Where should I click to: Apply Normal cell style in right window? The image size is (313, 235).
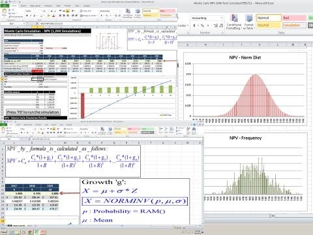(269, 18)
